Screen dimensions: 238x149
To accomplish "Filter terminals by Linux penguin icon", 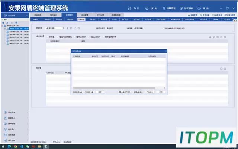I will (x=7, y=23).
